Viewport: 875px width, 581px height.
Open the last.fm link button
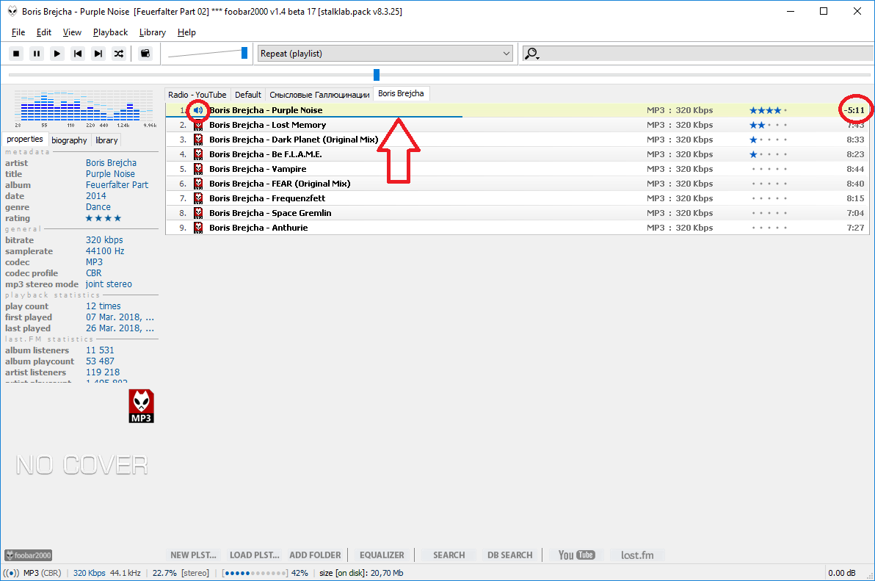(x=636, y=555)
